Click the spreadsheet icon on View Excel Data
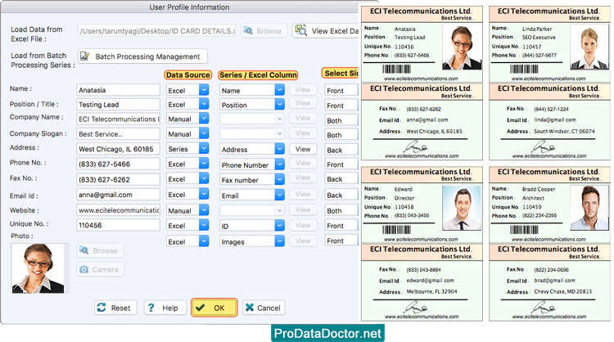 click(300, 30)
